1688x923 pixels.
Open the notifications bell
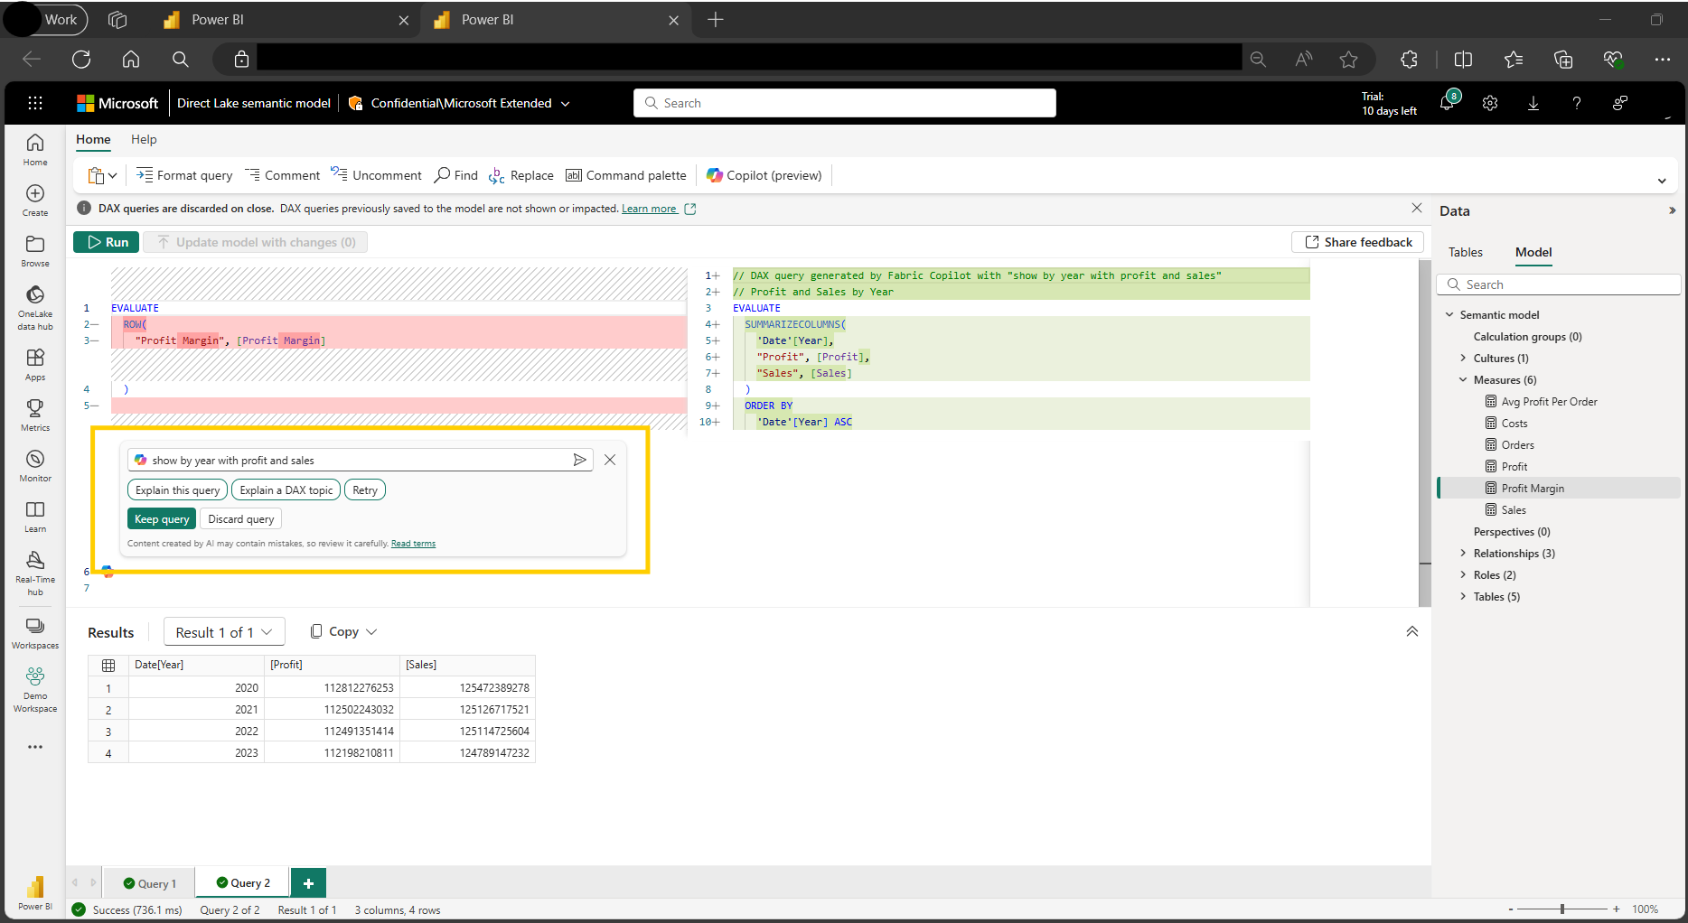1447,103
